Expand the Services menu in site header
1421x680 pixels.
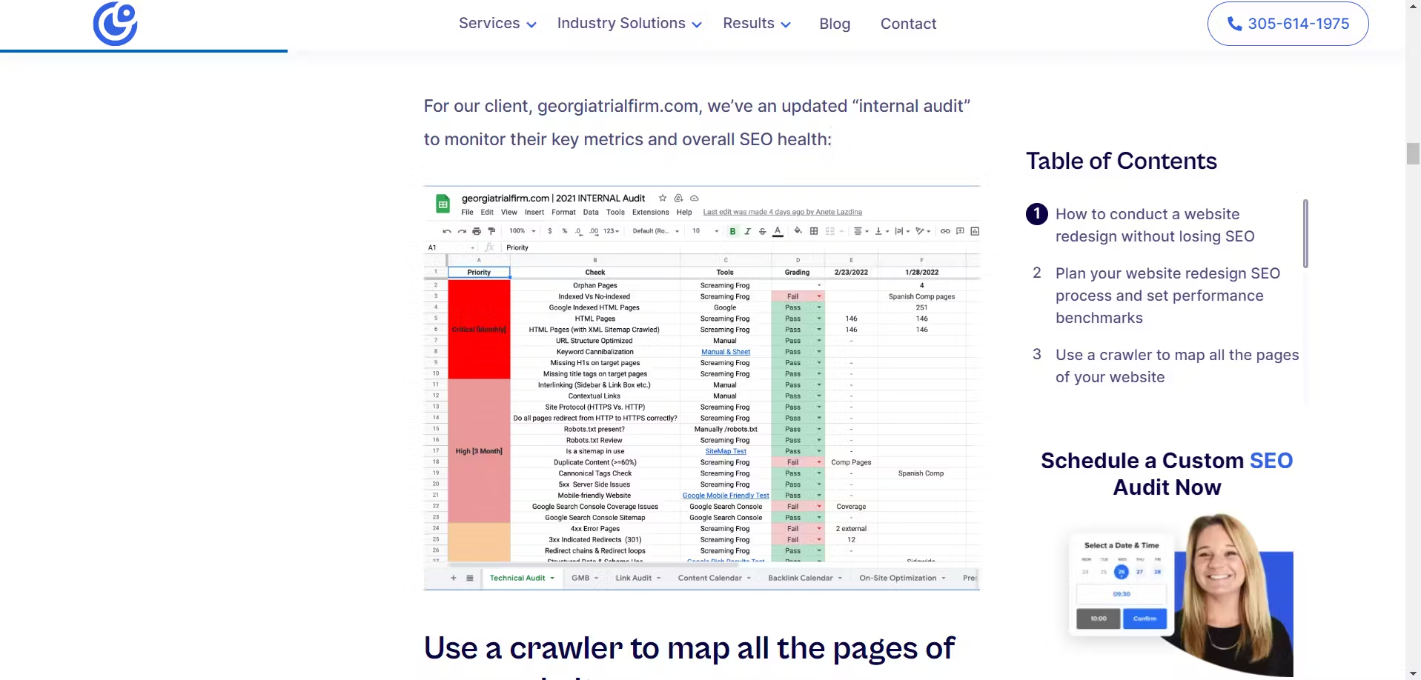point(497,24)
